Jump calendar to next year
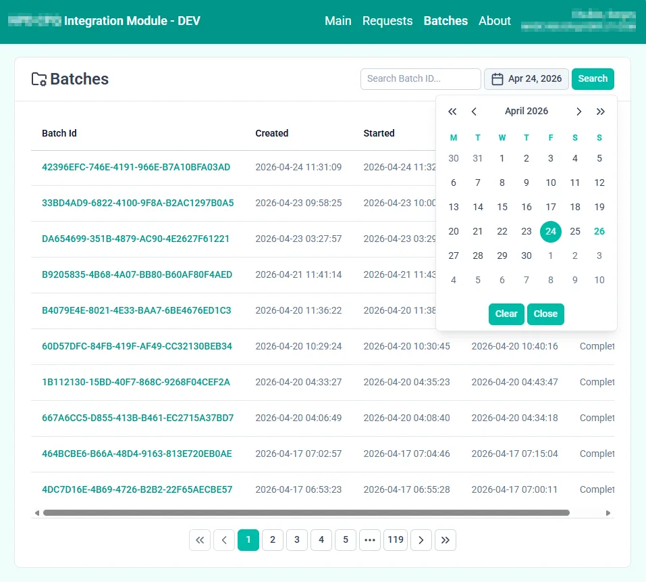Viewport: 646px width, 582px height. click(600, 112)
